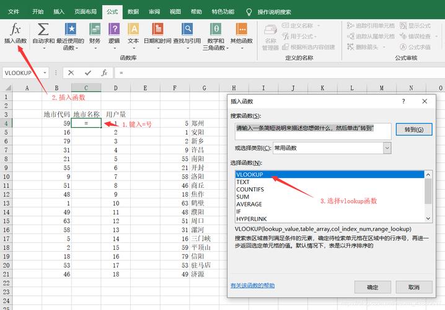Click the OK (确定) button
This screenshot has height=310, width=445.
[x=372, y=287]
